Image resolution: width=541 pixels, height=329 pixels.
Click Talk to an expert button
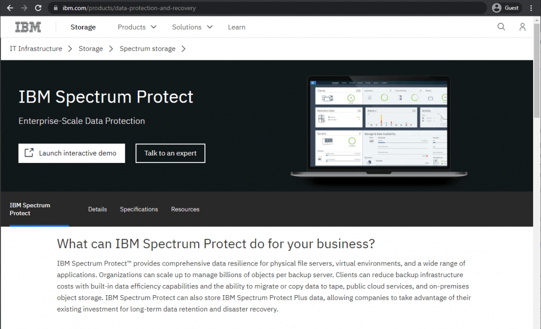[x=171, y=153]
